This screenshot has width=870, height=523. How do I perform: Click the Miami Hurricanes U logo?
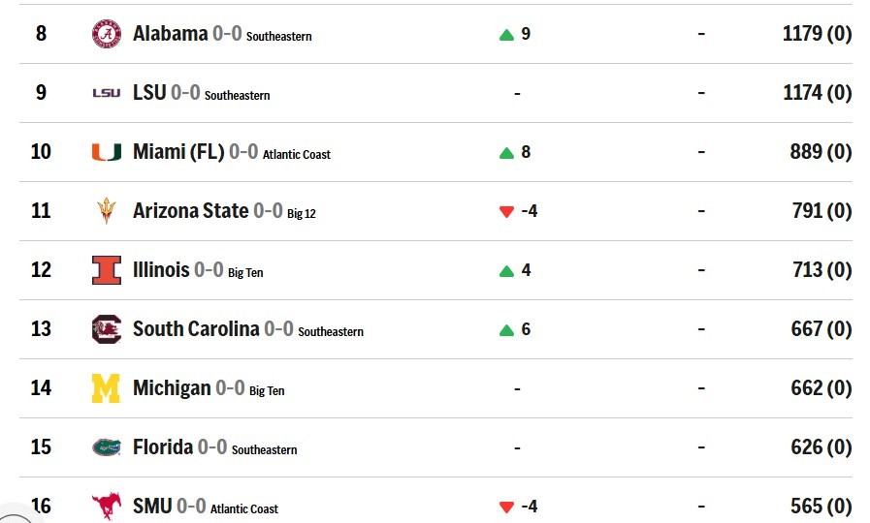click(106, 152)
